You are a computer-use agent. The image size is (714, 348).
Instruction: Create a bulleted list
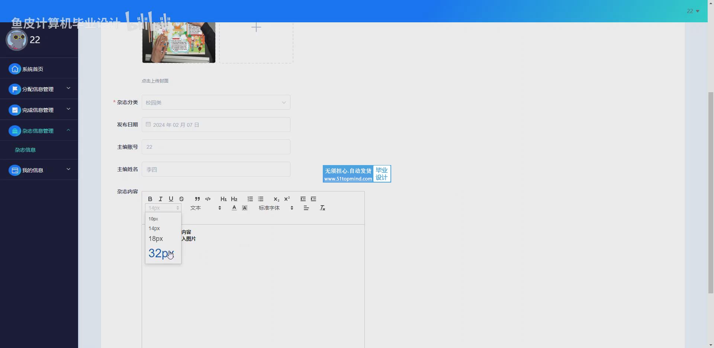tap(261, 199)
